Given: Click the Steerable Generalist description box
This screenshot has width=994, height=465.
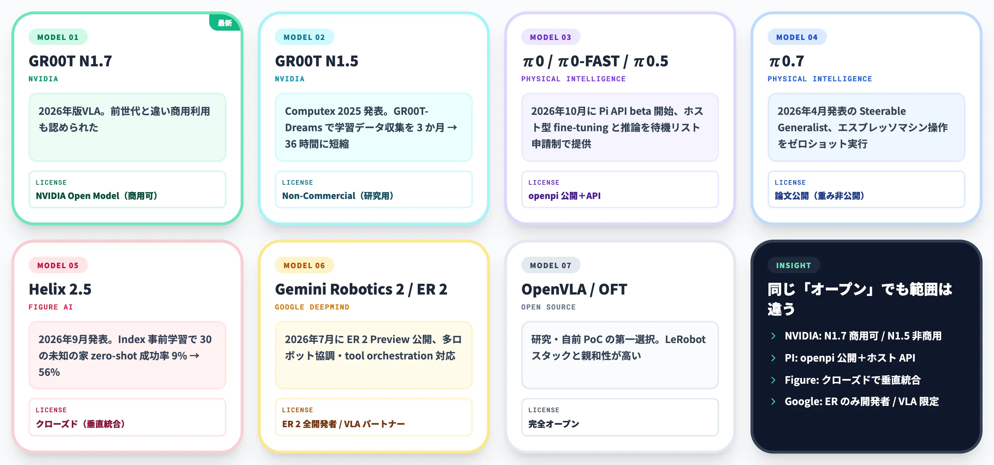Looking at the screenshot, I should click(x=866, y=127).
